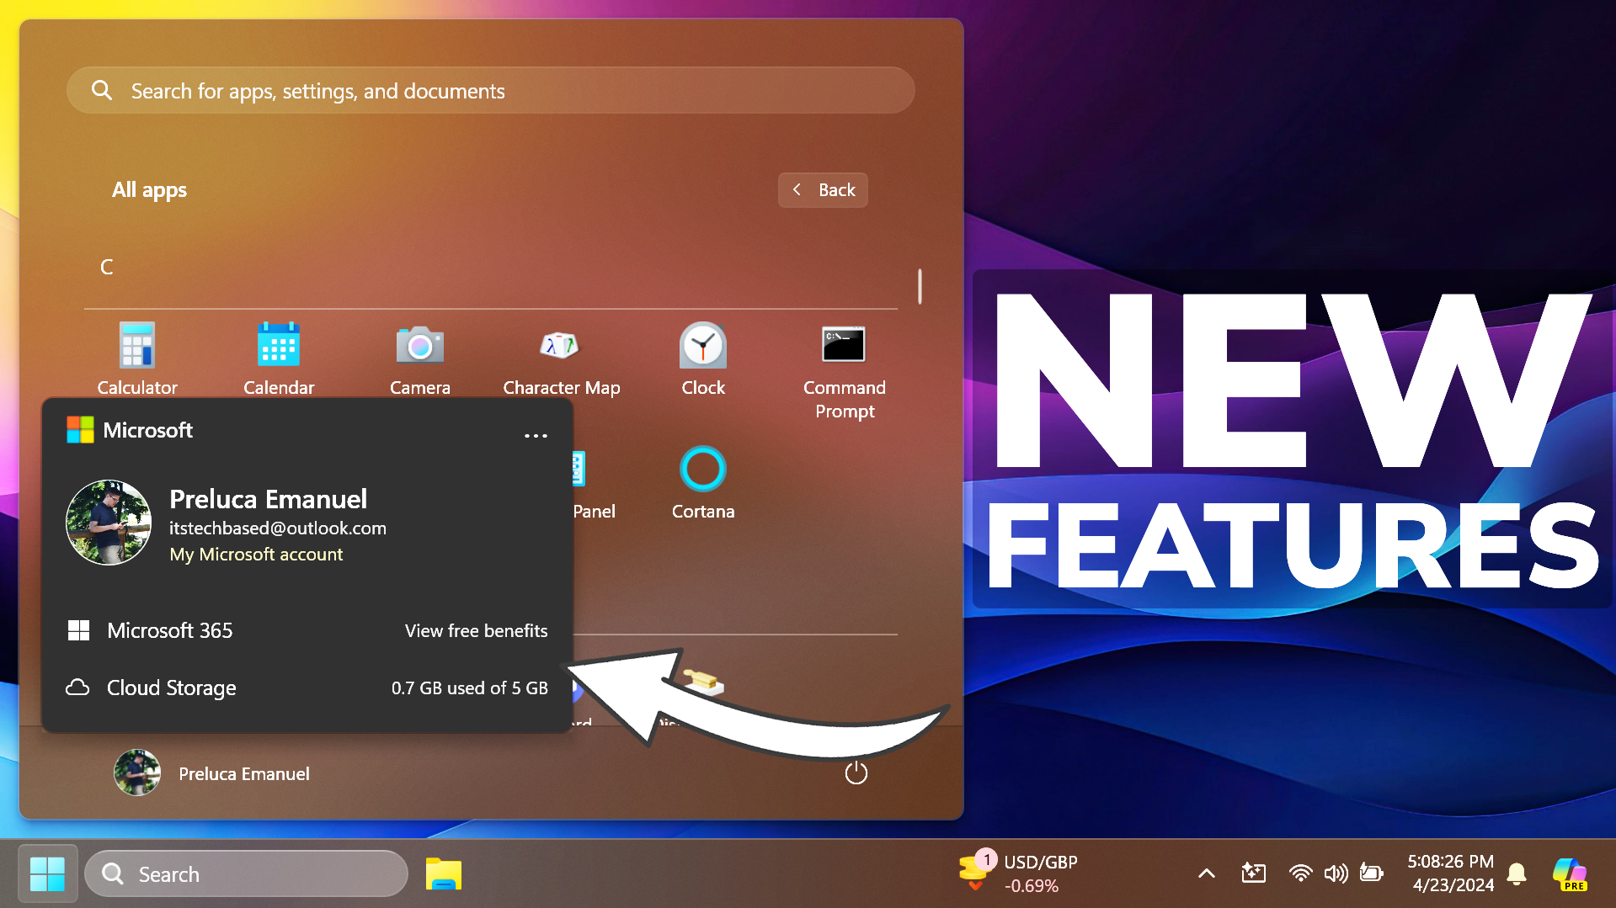This screenshot has height=908, width=1616.
Task: Open the account card ellipsis menu
Action: (536, 435)
